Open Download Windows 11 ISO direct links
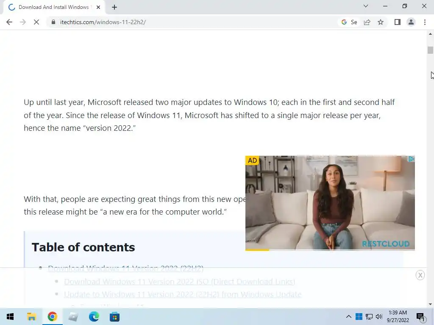434x325 pixels. (x=180, y=281)
